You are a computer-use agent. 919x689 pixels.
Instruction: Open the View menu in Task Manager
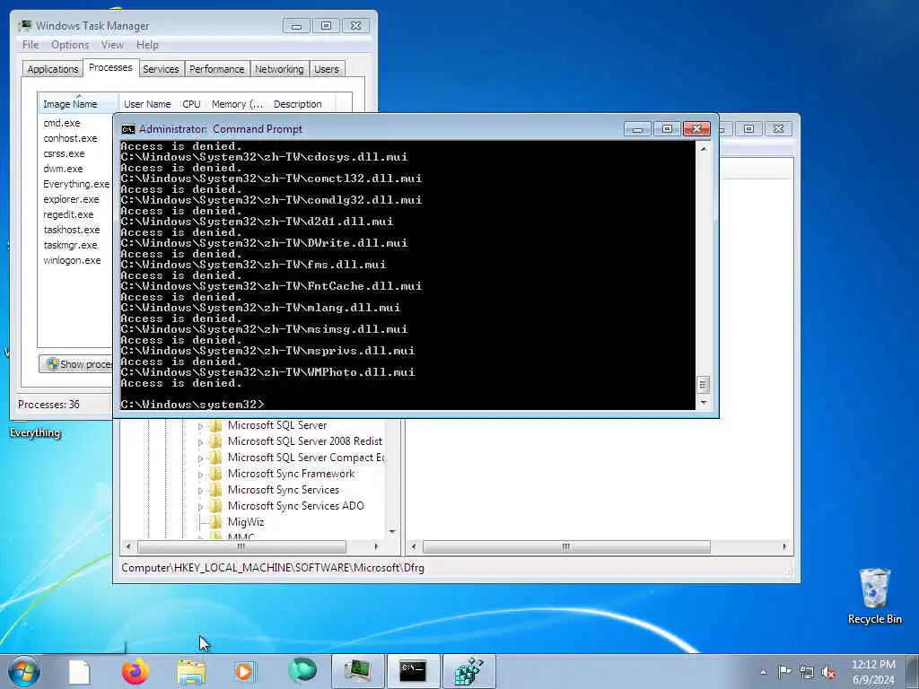[112, 45]
